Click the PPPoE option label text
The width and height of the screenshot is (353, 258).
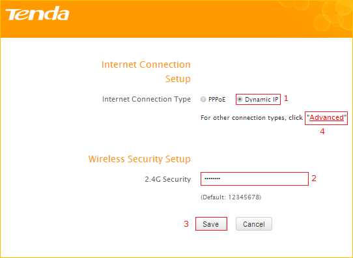pyautogui.click(x=217, y=100)
